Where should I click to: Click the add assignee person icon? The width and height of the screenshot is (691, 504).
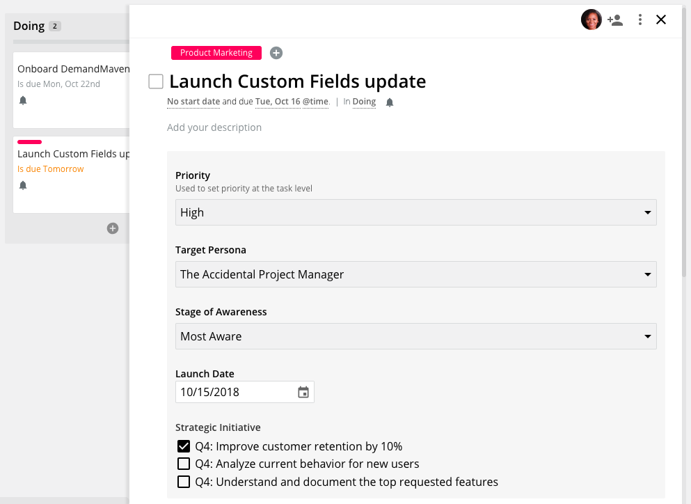[x=614, y=20]
